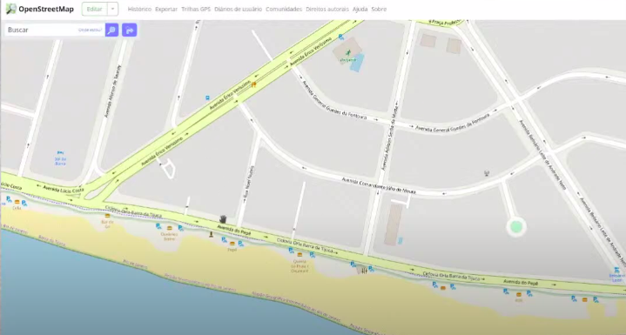Click the OpenStreetMap logo icon
626x335 pixels.
tap(11, 9)
